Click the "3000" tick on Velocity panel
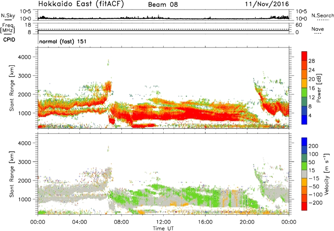334x231 pixels. pos(25,162)
